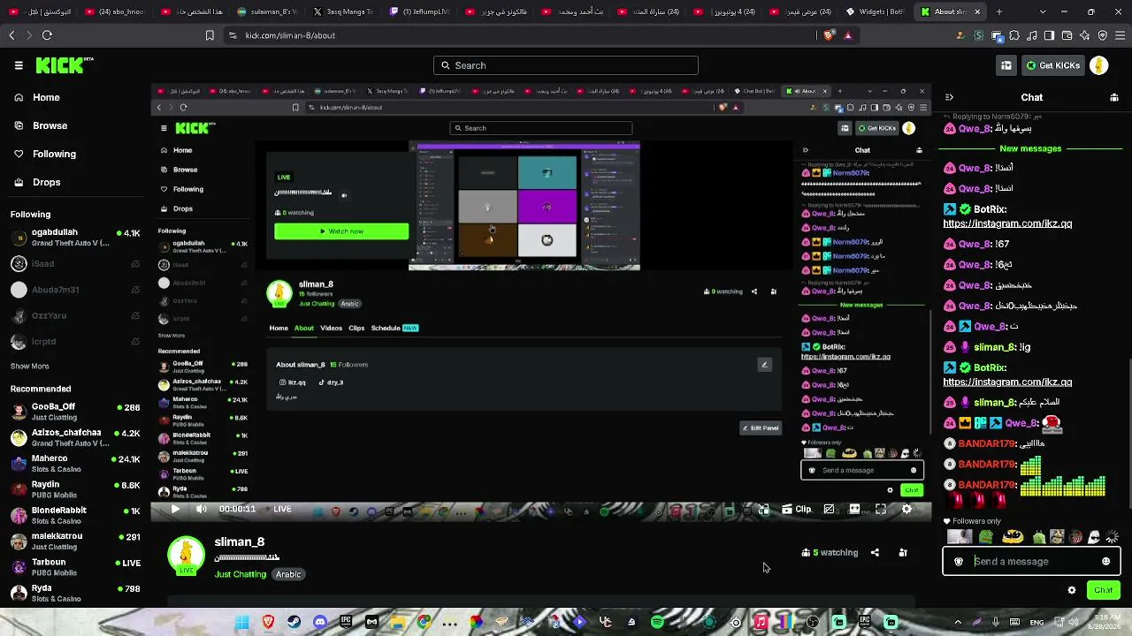Click the Kick search field
The height and width of the screenshot is (636, 1132).
pos(566,65)
